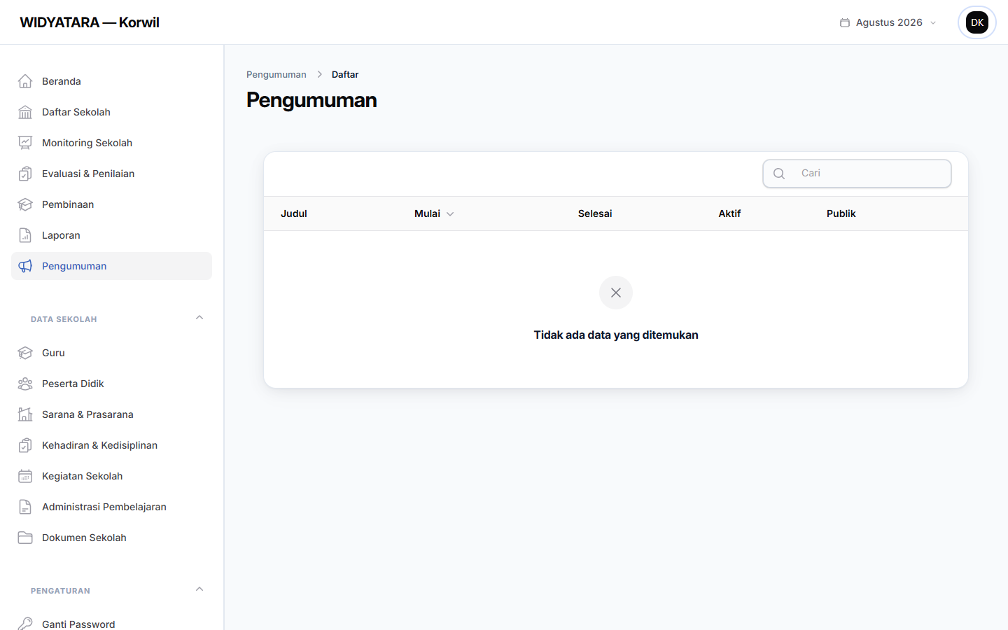This screenshot has height=630, width=1008.
Task: Click the Peserta Didik group icon
Action: coord(25,384)
